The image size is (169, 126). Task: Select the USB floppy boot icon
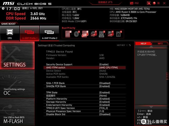click(110, 34)
